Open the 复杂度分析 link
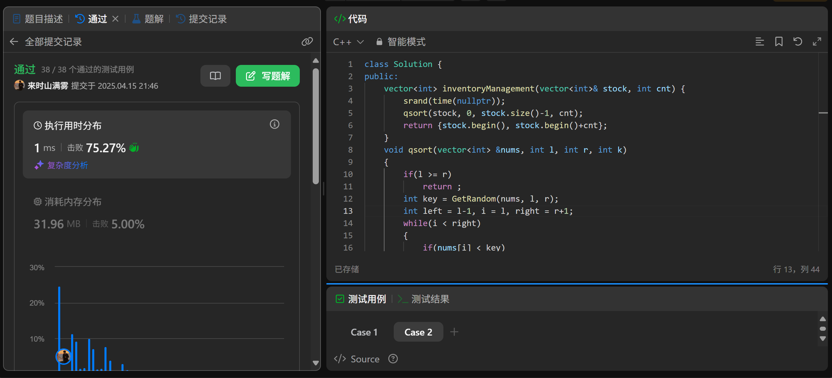The width and height of the screenshot is (832, 378). pyautogui.click(x=67, y=166)
